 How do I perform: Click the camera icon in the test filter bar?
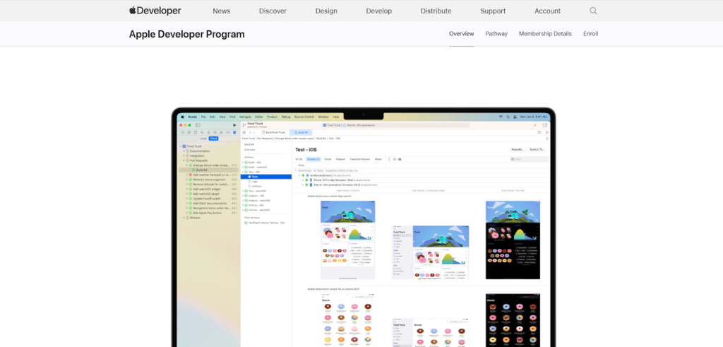coord(400,159)
